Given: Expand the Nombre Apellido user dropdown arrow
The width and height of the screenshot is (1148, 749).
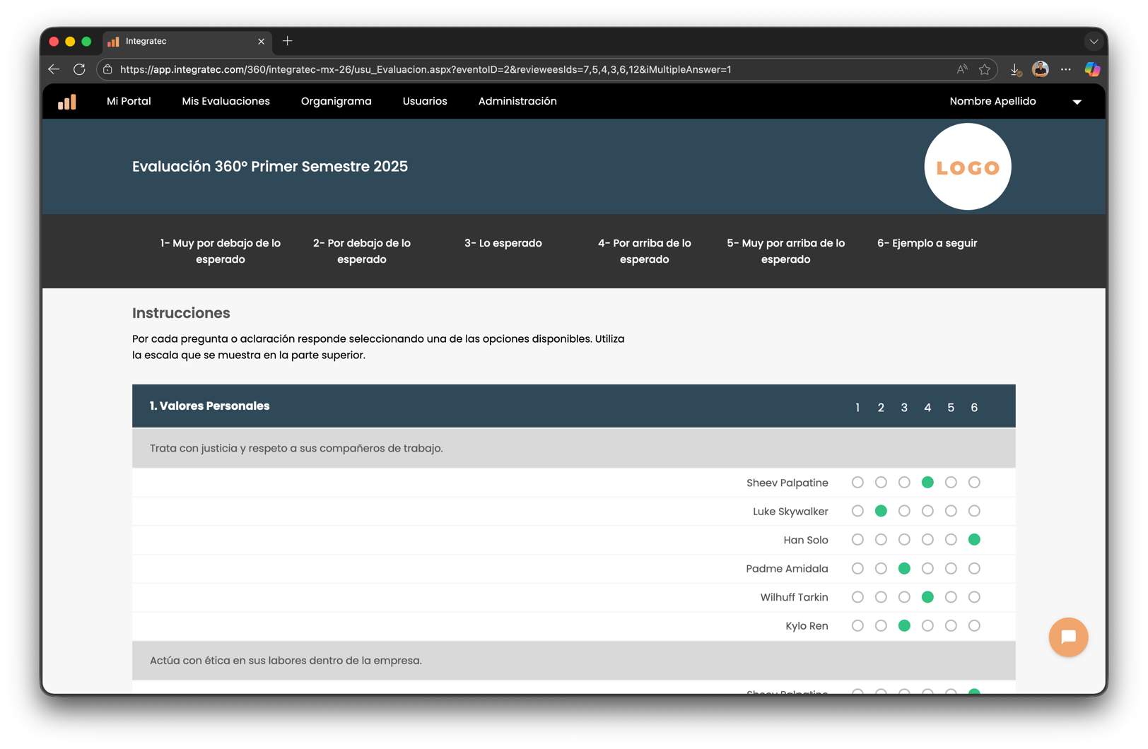Looking at the screenshot, I should pos(1077,102).
